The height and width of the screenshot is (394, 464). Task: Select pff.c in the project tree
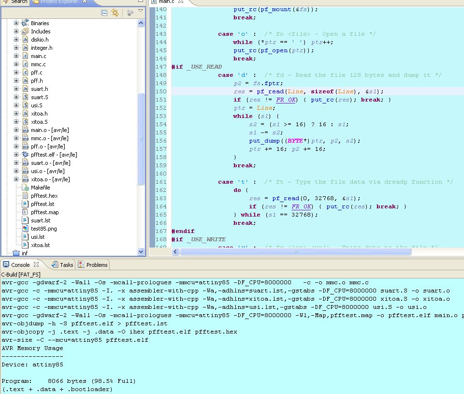tap(37, 72)
